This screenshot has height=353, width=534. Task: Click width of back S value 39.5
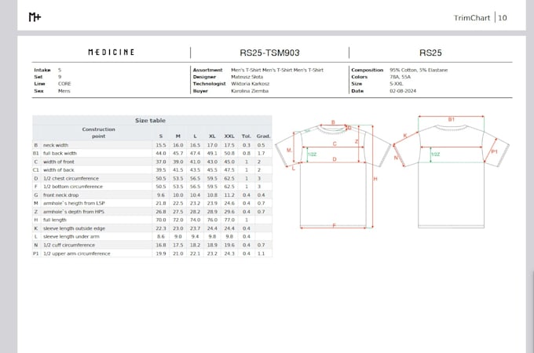coord(161,170)
